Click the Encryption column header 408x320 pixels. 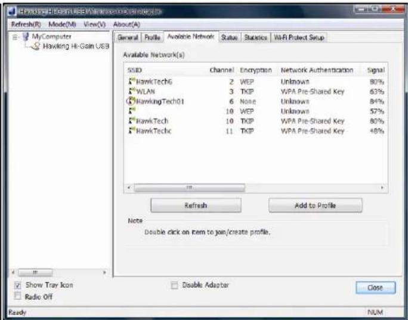256,70
